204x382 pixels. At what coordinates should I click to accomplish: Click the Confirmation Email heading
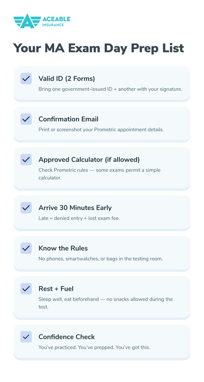pyautogui.click(x=68, y=119)
